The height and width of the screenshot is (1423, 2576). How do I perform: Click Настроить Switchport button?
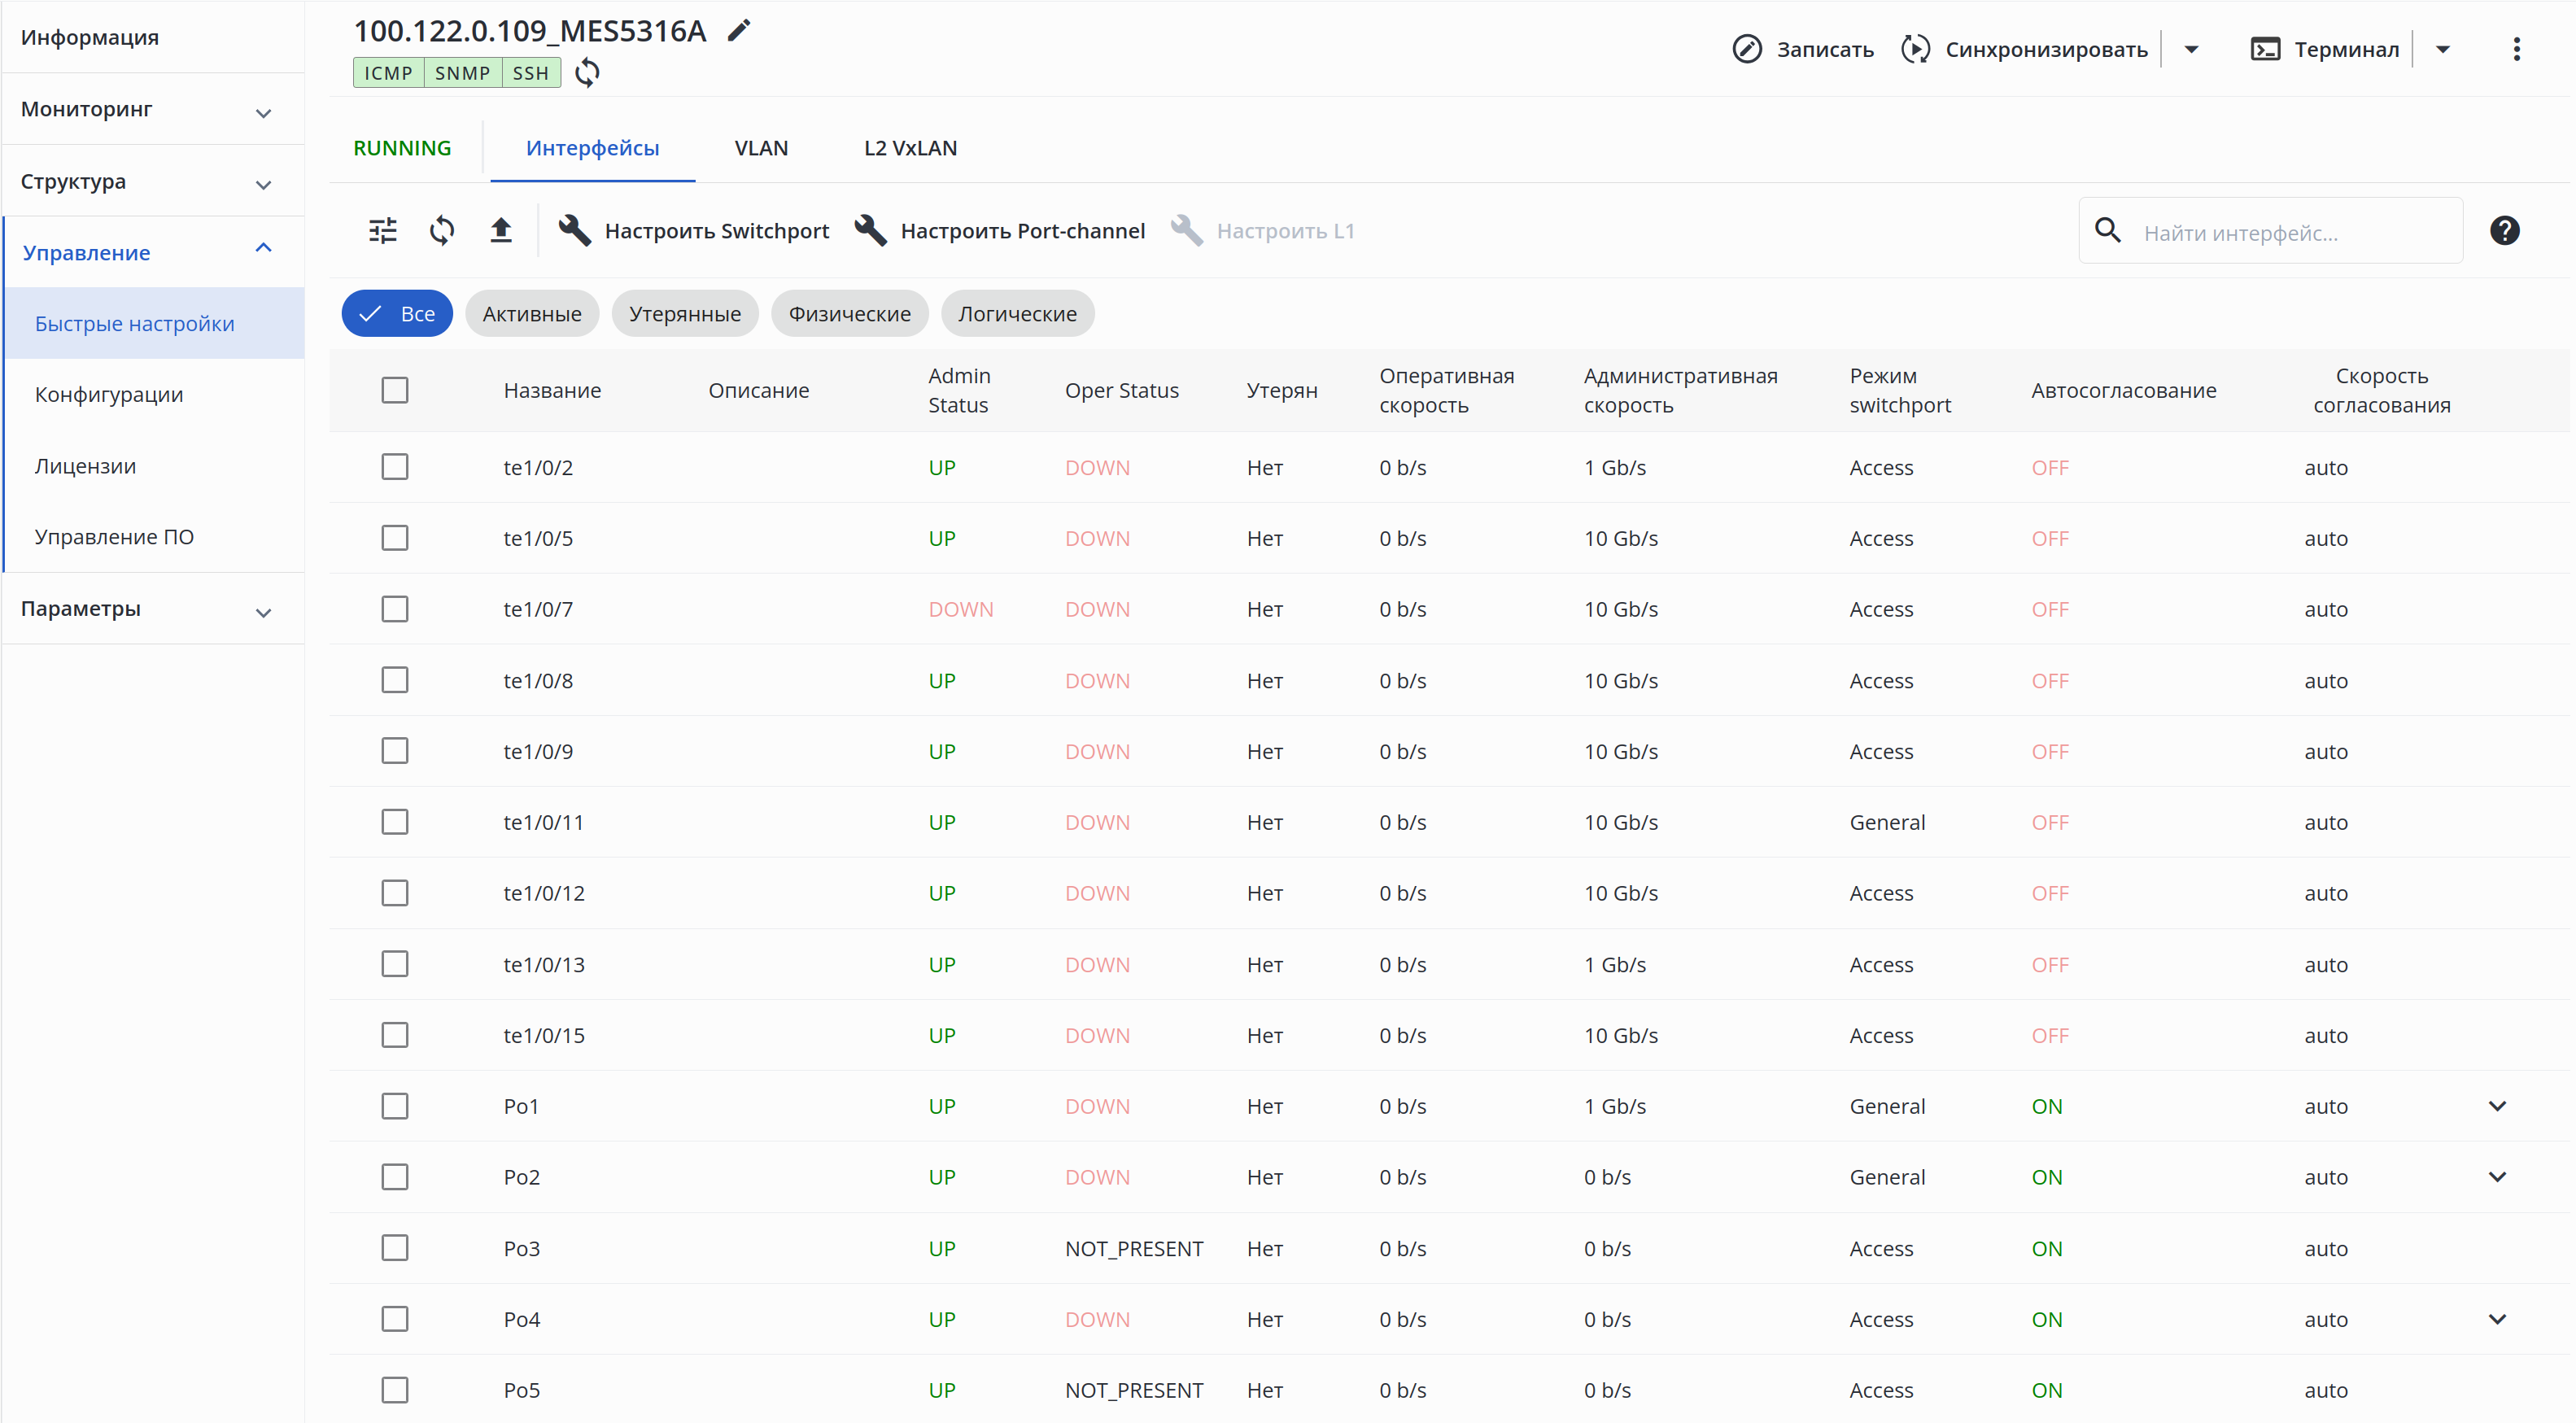click(695, 231)
